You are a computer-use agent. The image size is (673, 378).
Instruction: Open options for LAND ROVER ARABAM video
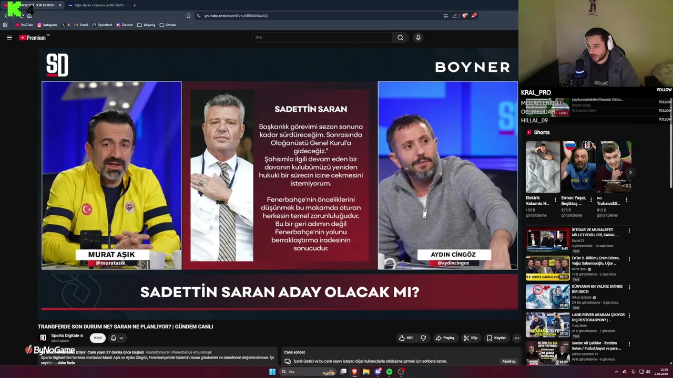(x=629, y=316)
